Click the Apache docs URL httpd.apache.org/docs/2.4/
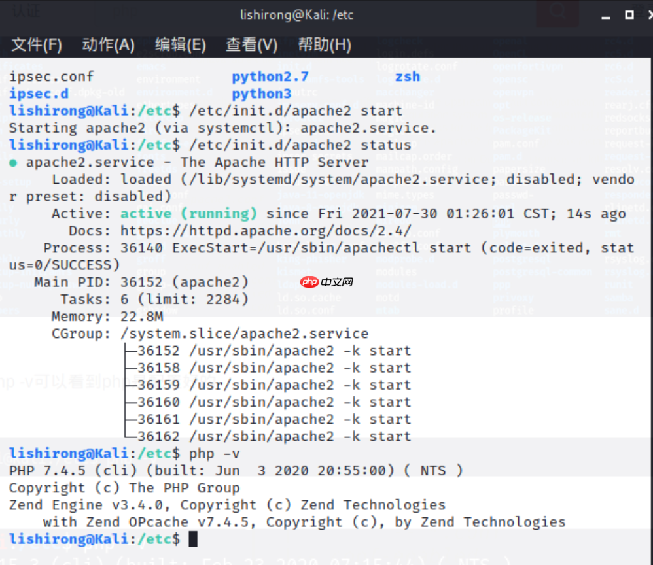 266,231
